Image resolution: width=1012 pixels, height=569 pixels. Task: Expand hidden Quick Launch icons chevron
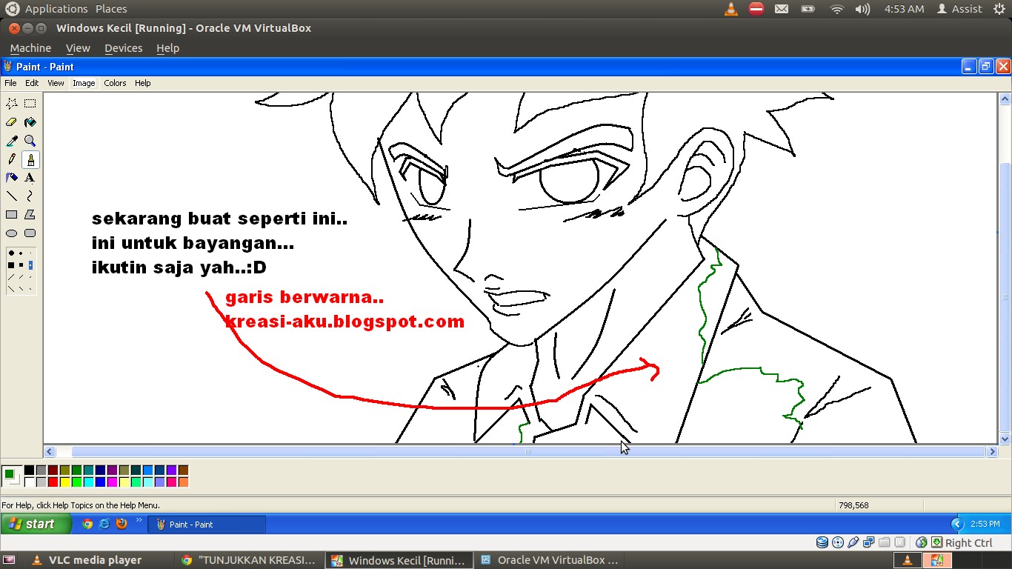pos(139,521)
